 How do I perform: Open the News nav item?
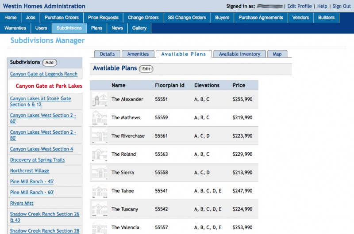click(117, 28)
